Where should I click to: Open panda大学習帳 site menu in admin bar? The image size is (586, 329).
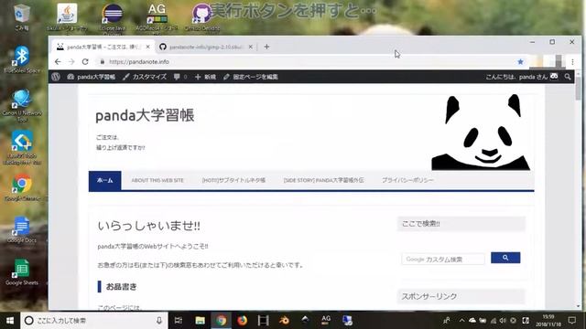92,77
